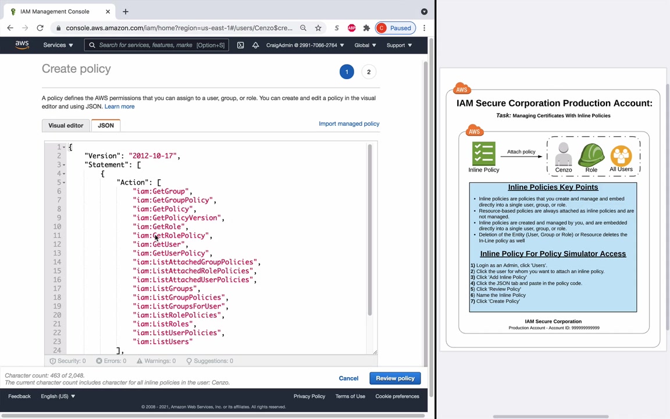Collapse the code fold arrow on line 3

click(64, 165)
